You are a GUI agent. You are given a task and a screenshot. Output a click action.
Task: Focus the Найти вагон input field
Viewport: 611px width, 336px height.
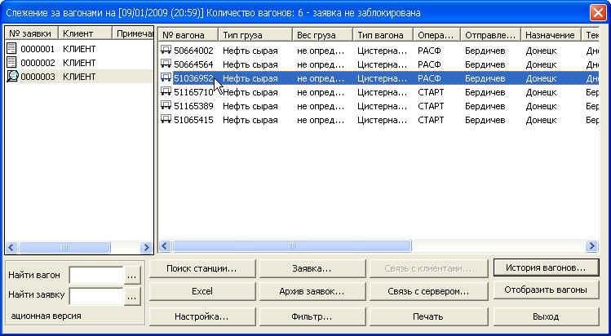(96, 276)
